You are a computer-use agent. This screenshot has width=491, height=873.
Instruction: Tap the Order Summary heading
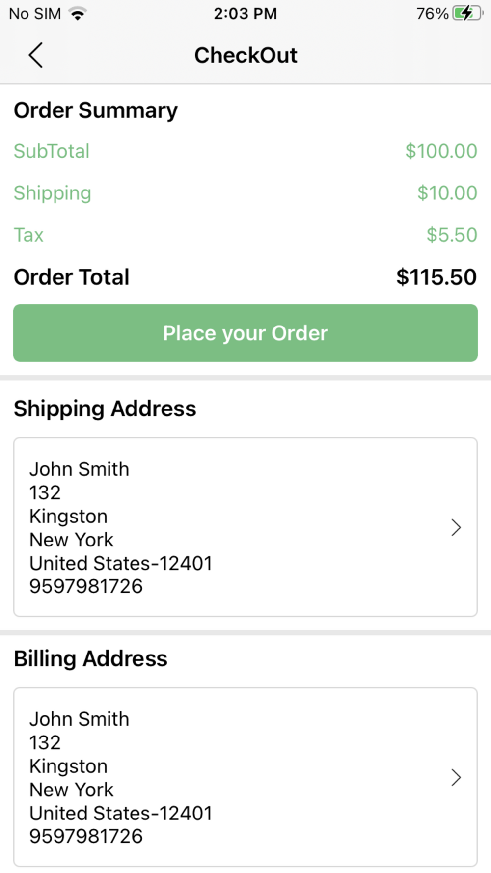[96, 111]
